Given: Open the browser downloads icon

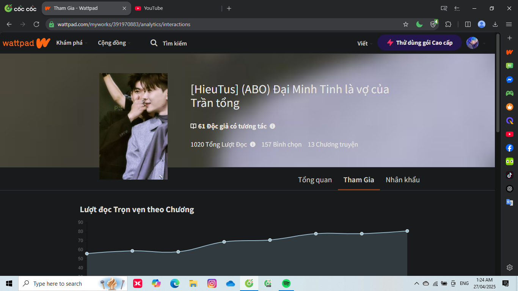Looking at the screenshot, I should coord(495,24).
